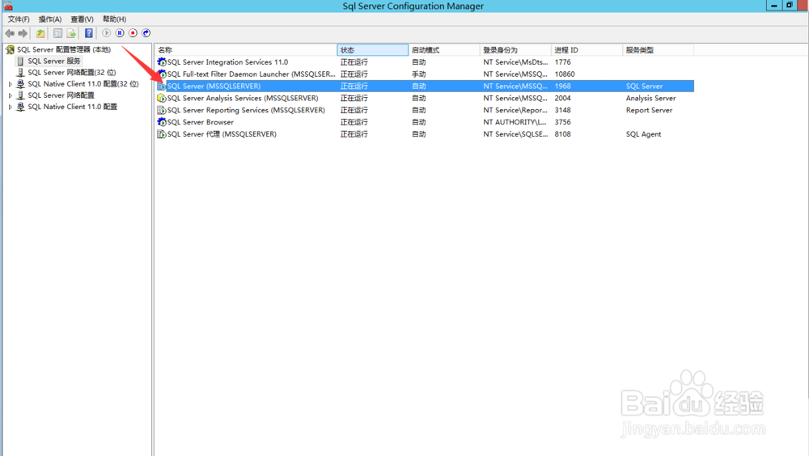The image size is (809, 456).
Task: Select SQL Server 配置管理器 (本地) root node
Action: 64,49
